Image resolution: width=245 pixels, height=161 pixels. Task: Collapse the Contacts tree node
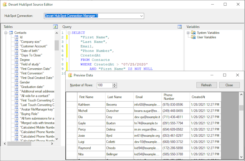[6, 33]
